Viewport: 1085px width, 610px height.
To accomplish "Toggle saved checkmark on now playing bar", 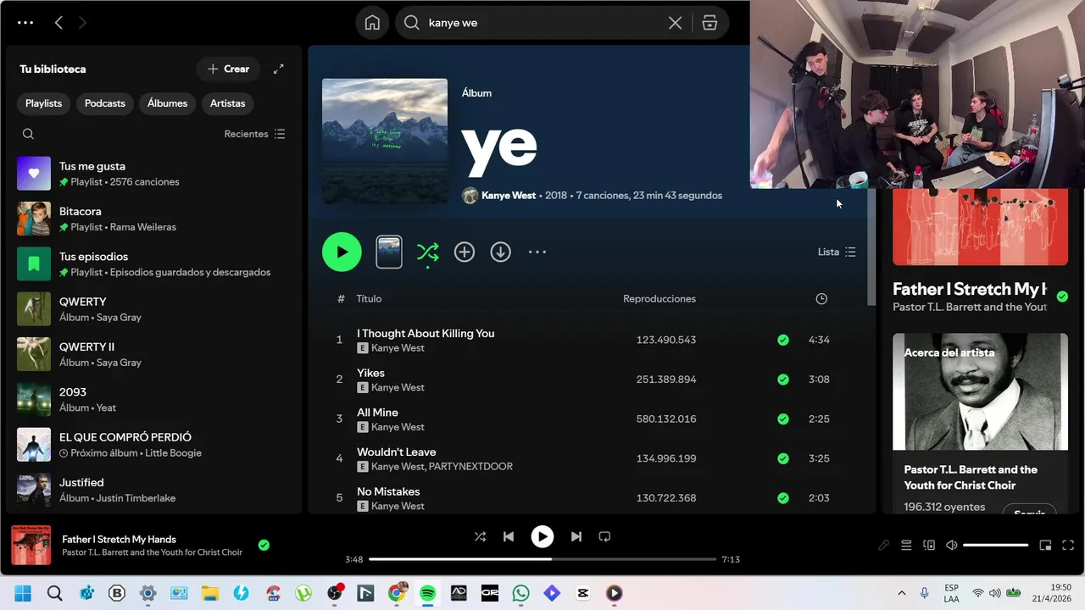I will pyautogui.click(x=264, y=545).
